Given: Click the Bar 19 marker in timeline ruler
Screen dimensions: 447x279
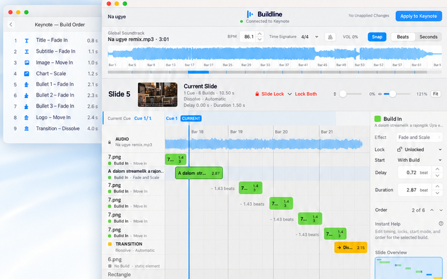Looking at the screenshot, I should click(236, 132).
